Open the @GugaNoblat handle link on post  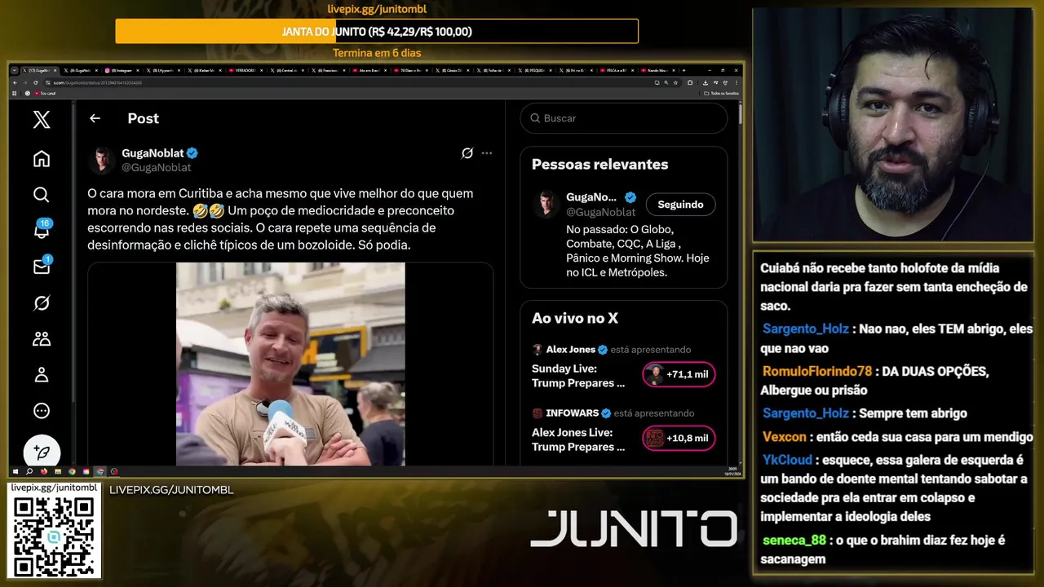(x=157, y=167)
